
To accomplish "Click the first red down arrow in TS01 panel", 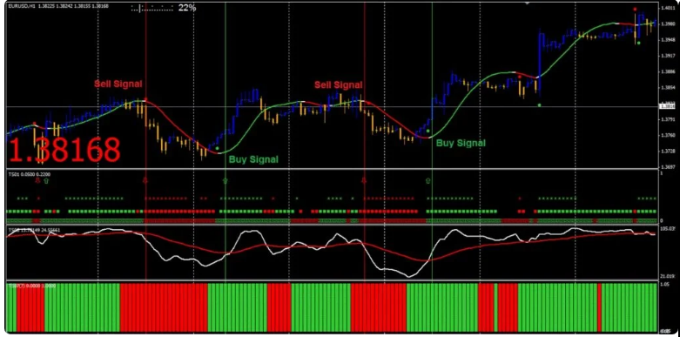I will pyautogui.click(x=37, y=180).
